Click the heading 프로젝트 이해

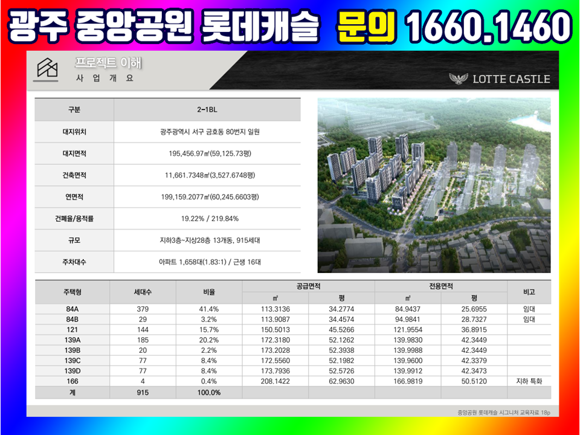[x=108, y=63]
